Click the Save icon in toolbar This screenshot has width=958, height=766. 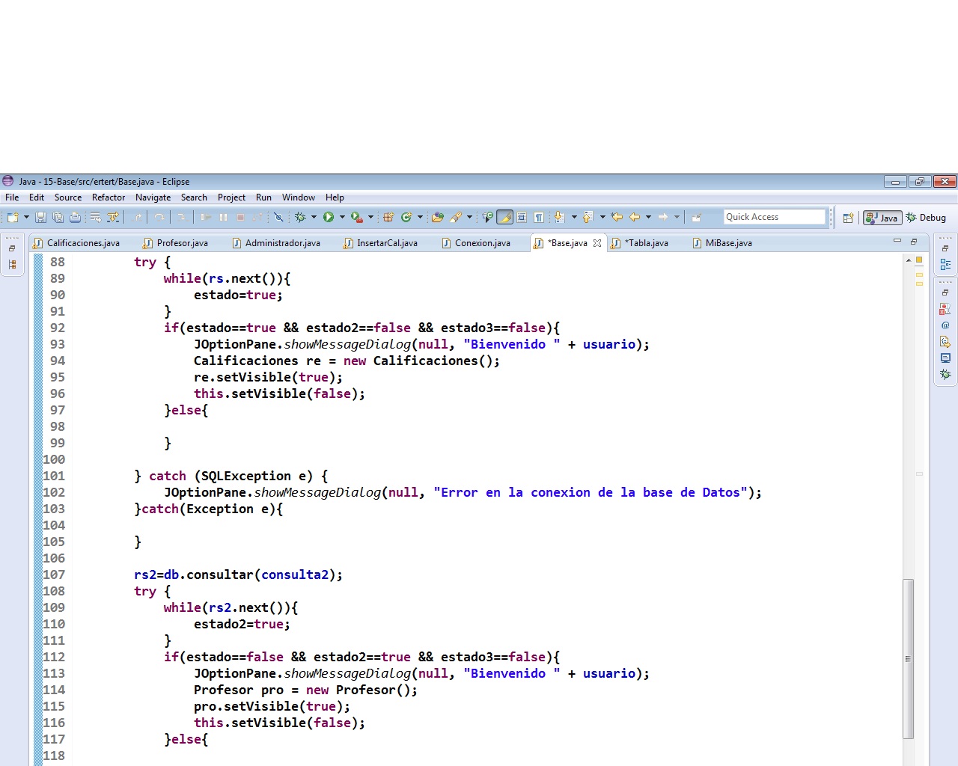tap(40, 218)
